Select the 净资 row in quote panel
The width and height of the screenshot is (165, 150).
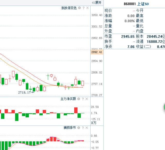coord(108,47)
